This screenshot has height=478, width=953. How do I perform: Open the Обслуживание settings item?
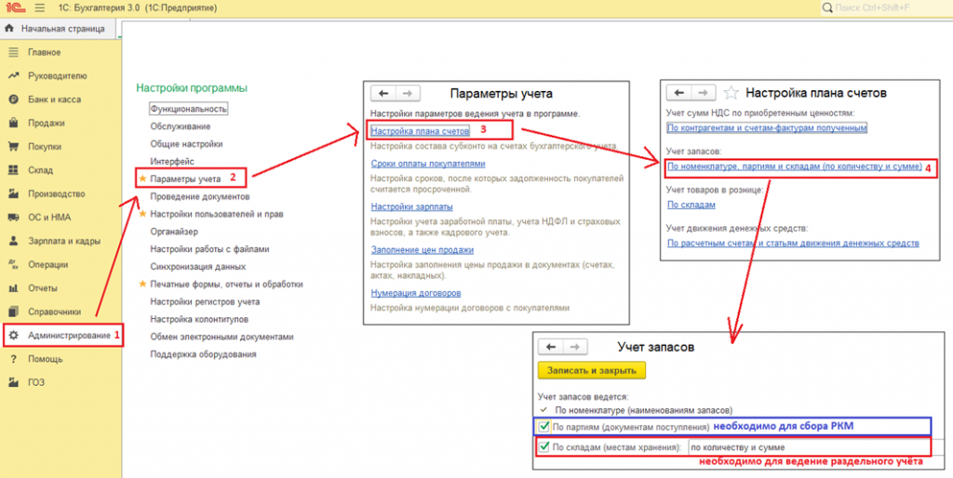click(x=181, y=126)
